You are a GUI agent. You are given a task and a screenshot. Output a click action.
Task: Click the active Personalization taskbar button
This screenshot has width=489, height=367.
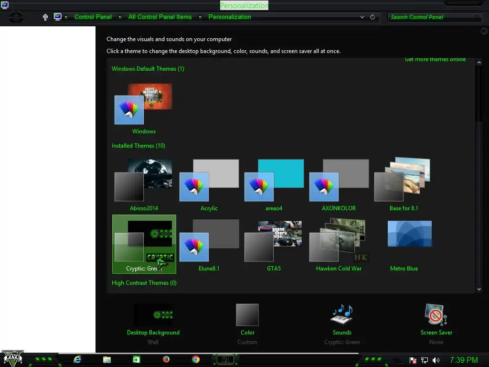[225, 359]
